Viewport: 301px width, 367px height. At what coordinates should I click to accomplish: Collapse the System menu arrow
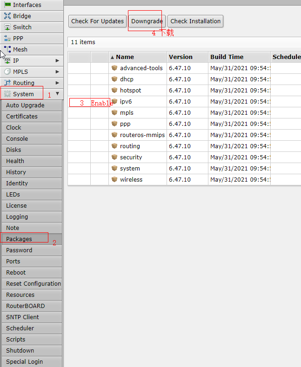(57, 94)
